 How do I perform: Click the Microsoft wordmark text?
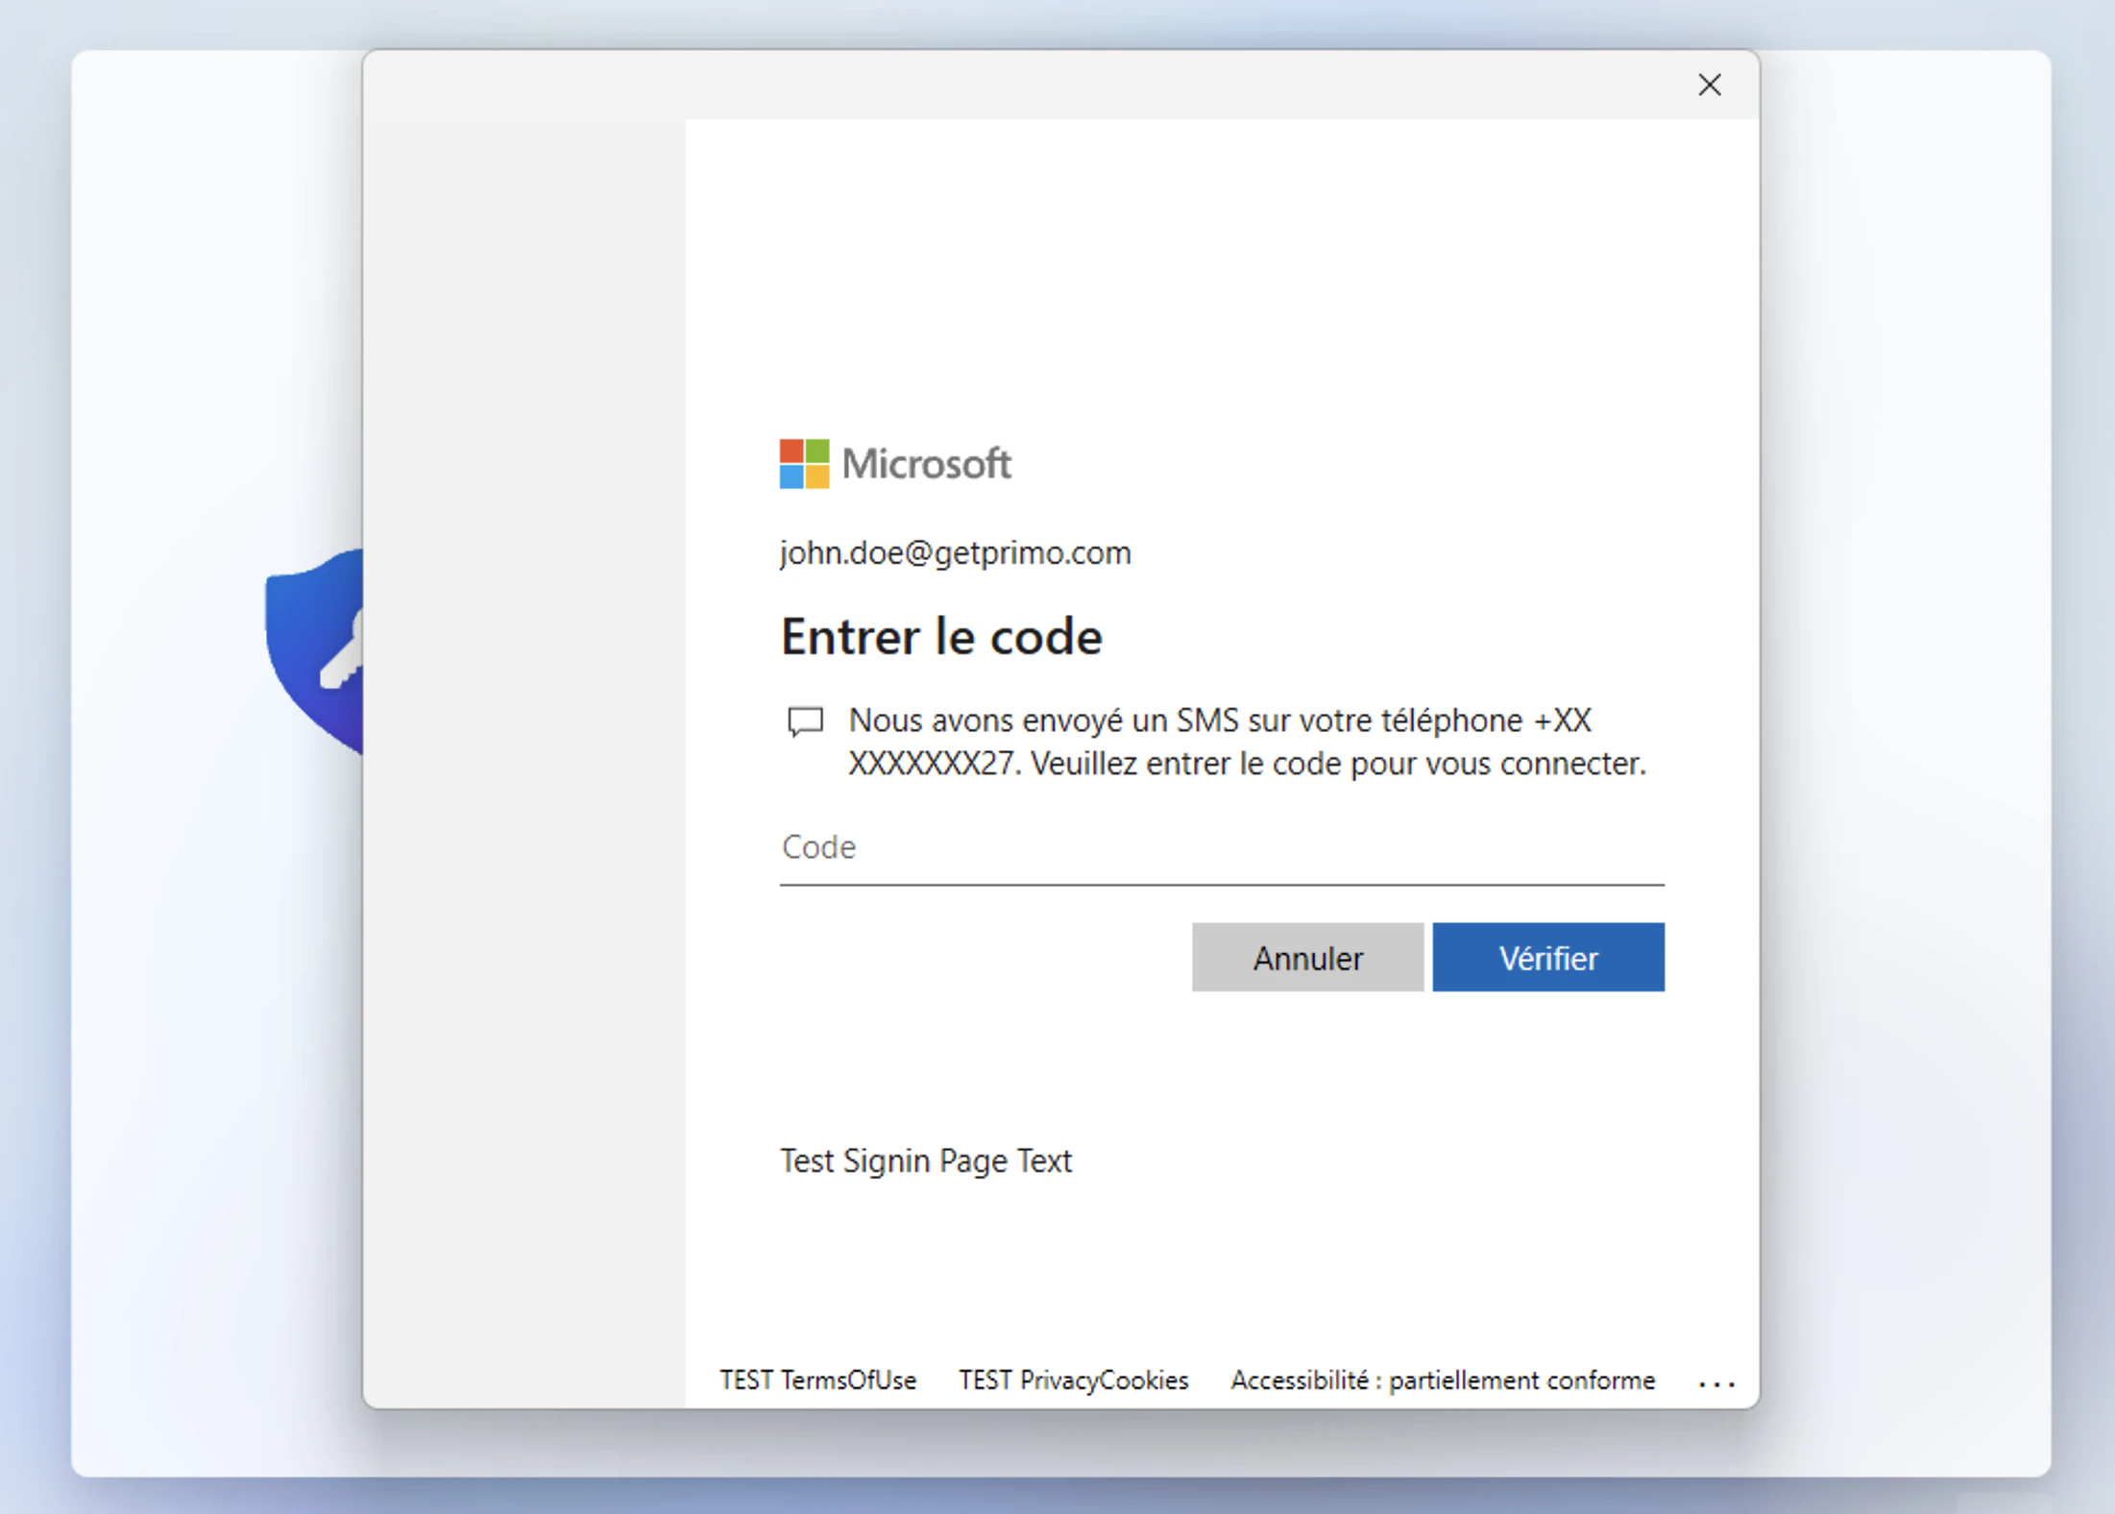point(926,464)
